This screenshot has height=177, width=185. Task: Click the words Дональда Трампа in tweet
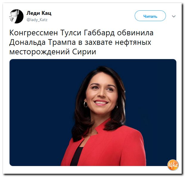click(x=43, y=42)
